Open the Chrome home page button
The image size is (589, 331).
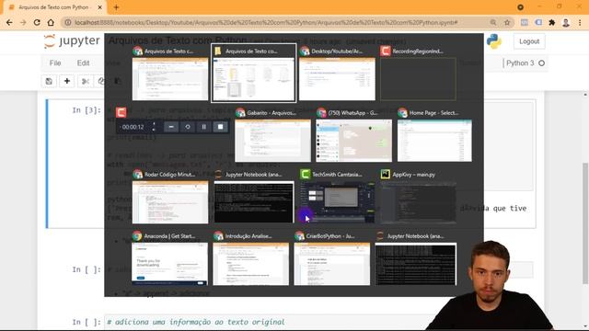click(x=51, y=22)
